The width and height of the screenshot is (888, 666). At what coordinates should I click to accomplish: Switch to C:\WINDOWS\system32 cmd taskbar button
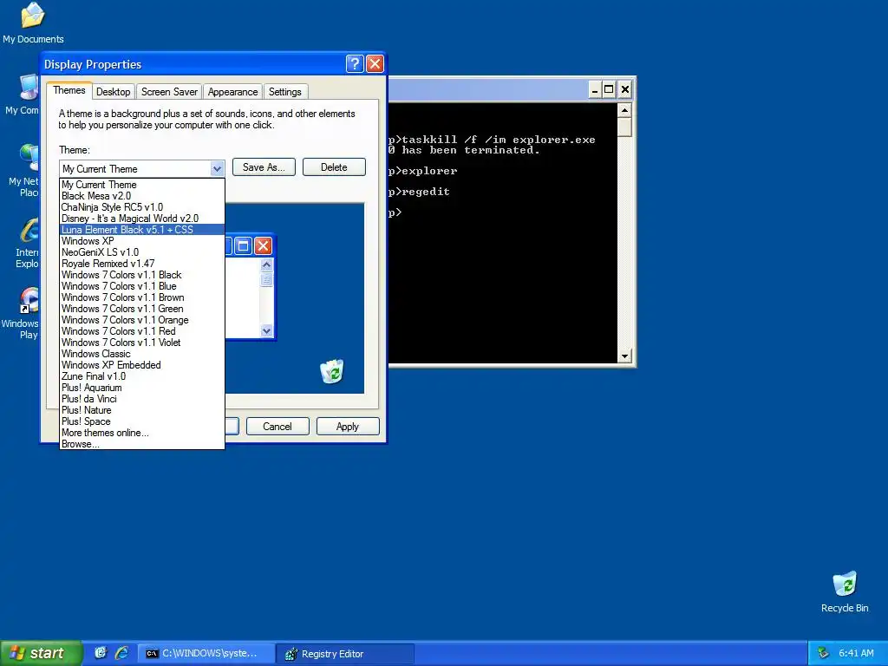[x=205, y=654]
